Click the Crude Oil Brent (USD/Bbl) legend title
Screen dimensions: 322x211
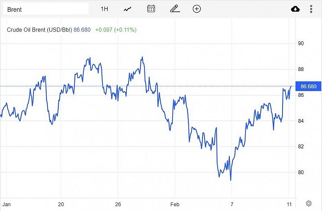(x=39, y=29)
